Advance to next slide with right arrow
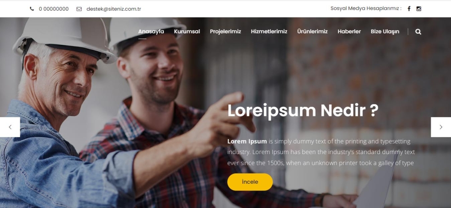The image size is (451, 208). tap(441, 127)
